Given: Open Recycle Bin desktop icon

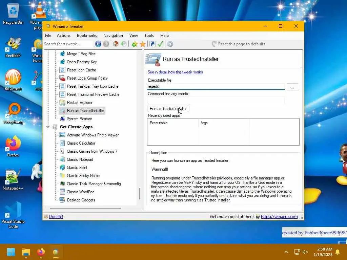Looking at the screenshot, I should [x=13, y=14].
